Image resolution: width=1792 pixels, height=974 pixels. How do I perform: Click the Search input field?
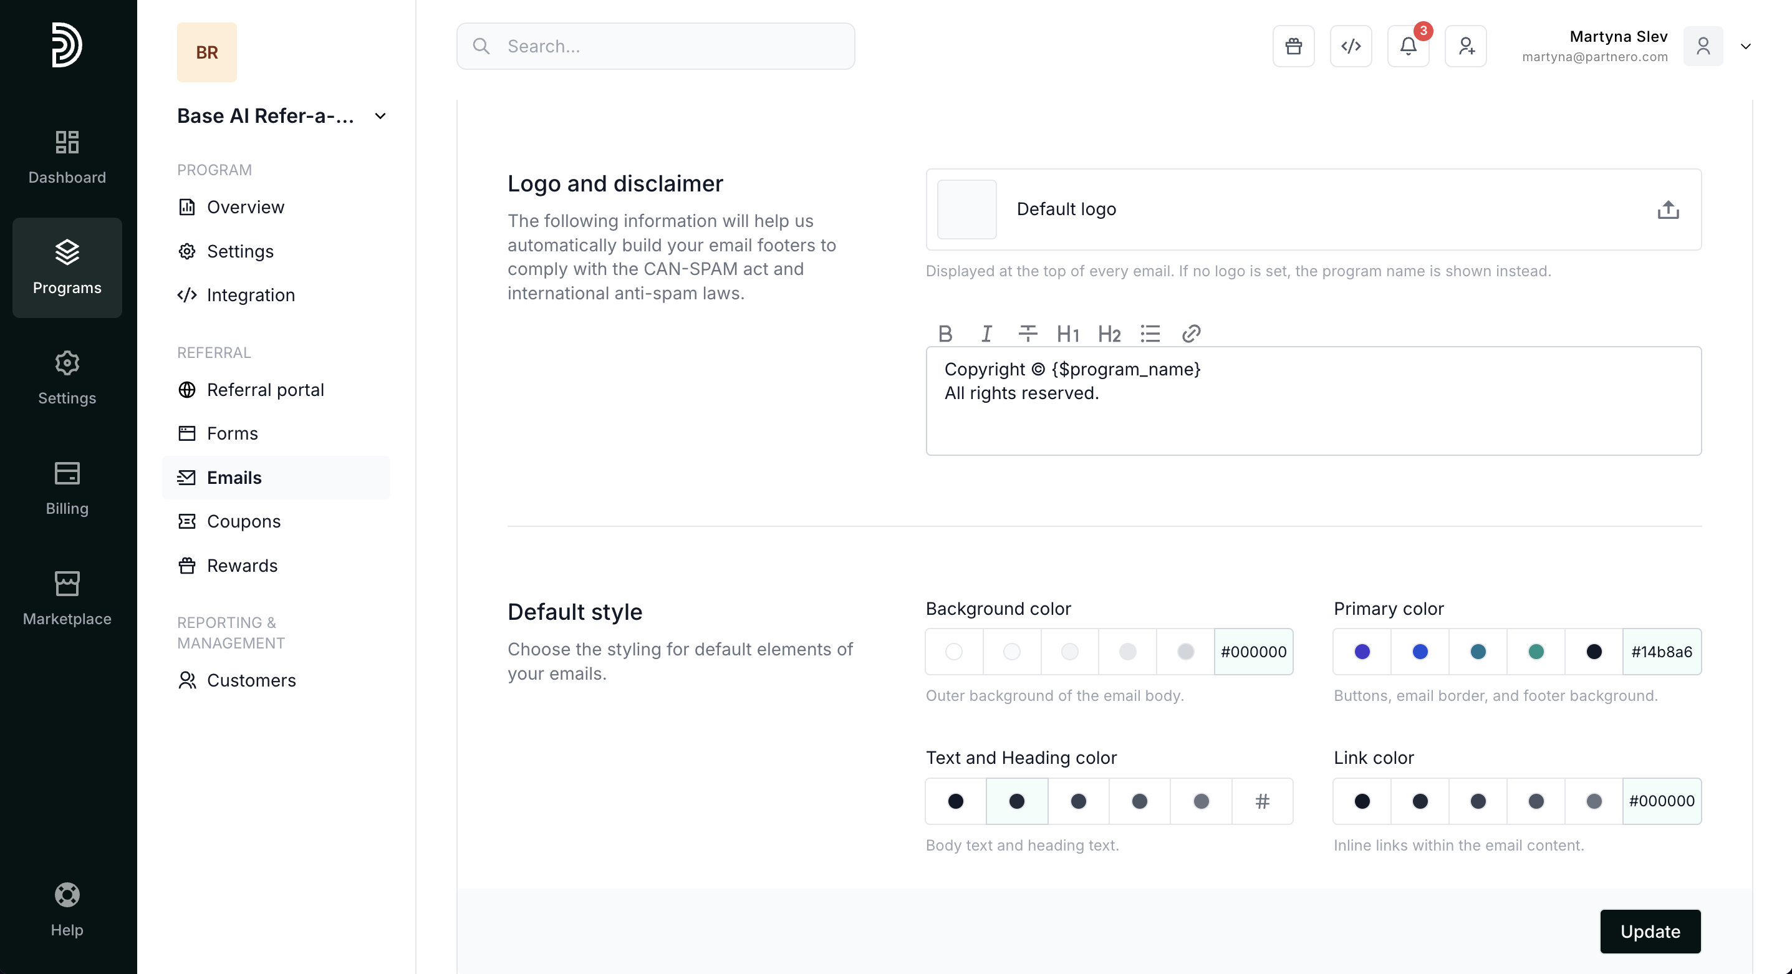click(x=655, y=46)
